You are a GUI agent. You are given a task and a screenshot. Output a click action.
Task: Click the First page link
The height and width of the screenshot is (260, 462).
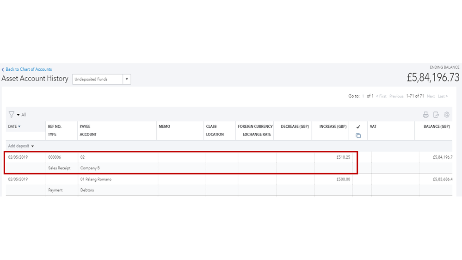[x=381, y=96]
